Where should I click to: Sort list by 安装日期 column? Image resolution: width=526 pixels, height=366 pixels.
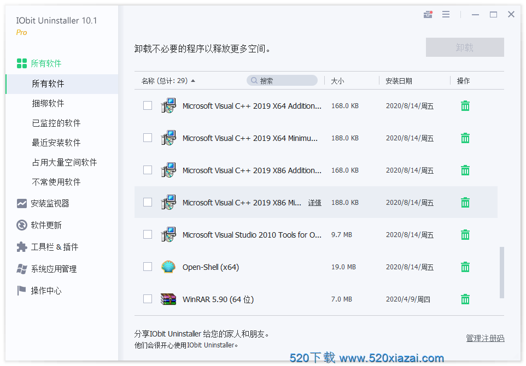(399, 81)
